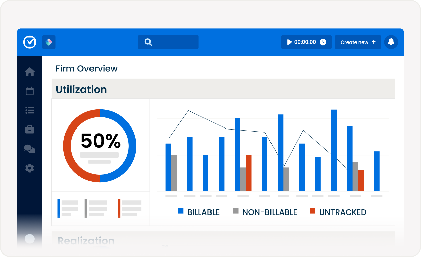Click the 50% utilization donut chart
The image size is (421, 257).
point(100,145)
